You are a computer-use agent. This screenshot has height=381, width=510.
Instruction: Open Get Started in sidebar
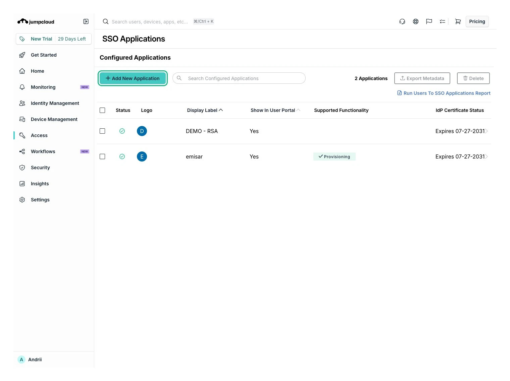tap(44, 55)
